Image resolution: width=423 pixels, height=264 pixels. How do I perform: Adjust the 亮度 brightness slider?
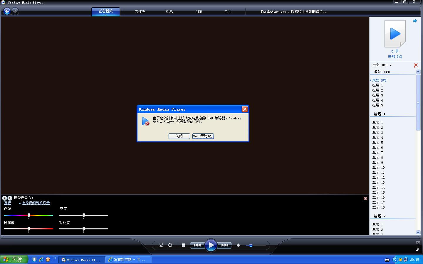(84, 215)
